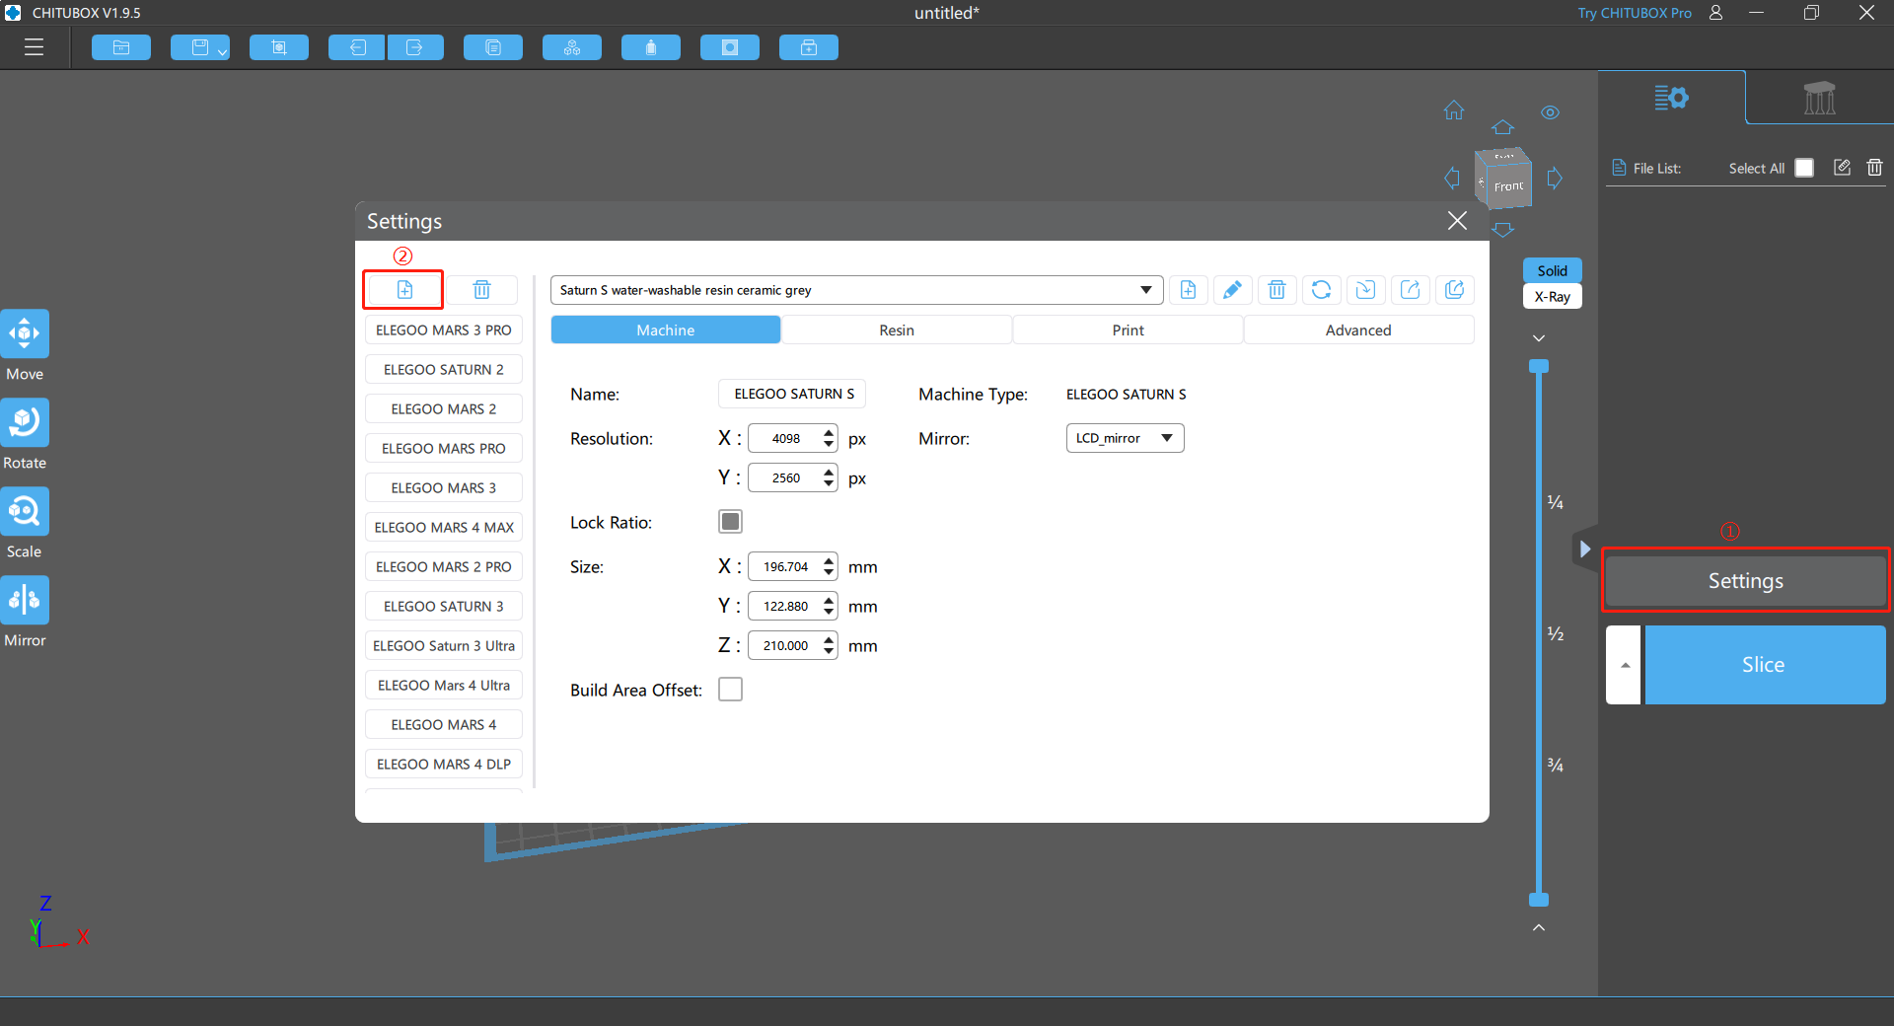Select the Mirror tool in left sidebar
This screenshot has width=1894, height=1026.
pyautogui.click(x=25, y=601)
